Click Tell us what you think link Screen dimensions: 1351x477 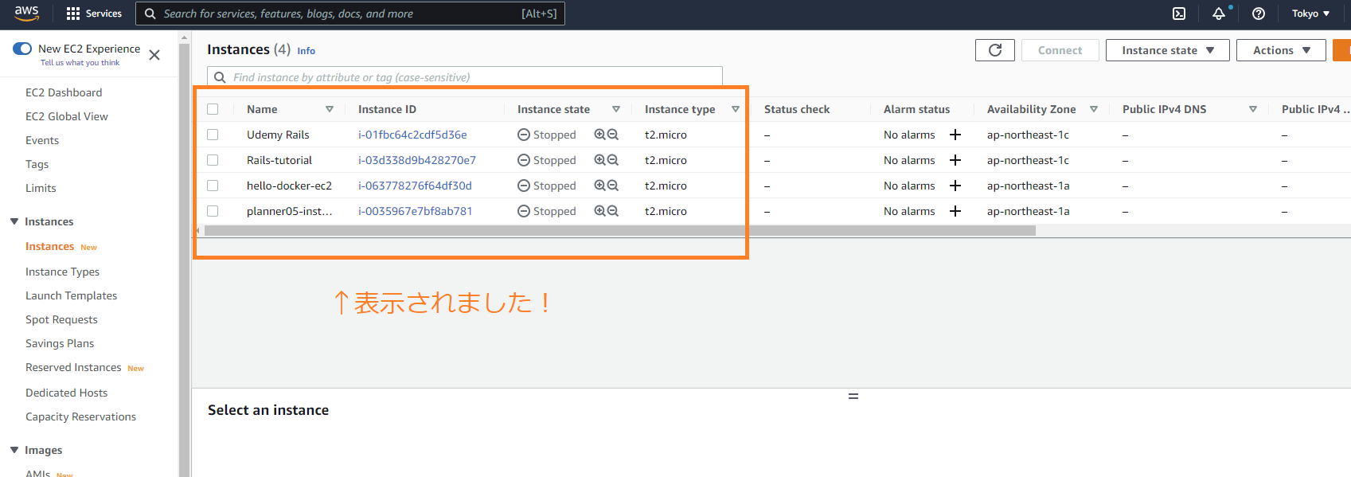point(80,63)
